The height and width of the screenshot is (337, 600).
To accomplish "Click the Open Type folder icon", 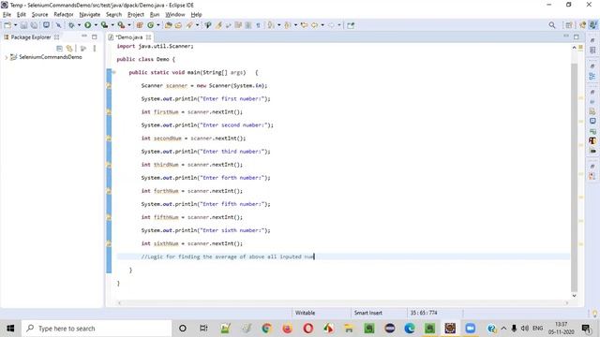I will click(x=169, y=25).
